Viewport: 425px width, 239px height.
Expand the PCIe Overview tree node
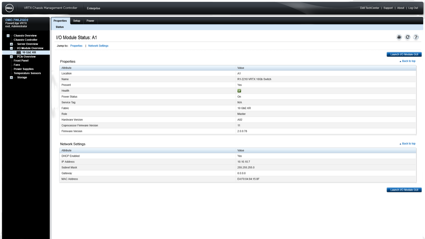coord(12,57)
